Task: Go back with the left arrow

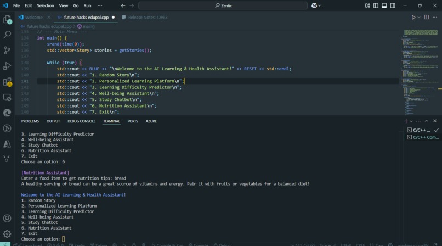Action: (x=123, y=5)
